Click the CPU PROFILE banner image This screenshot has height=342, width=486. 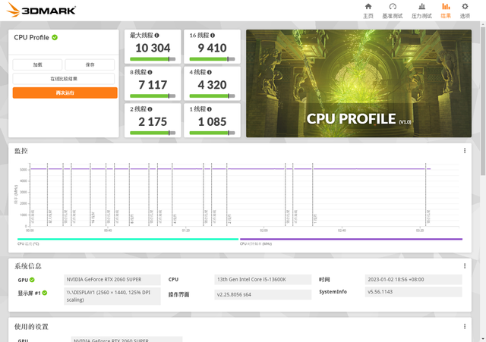[358, 83]
